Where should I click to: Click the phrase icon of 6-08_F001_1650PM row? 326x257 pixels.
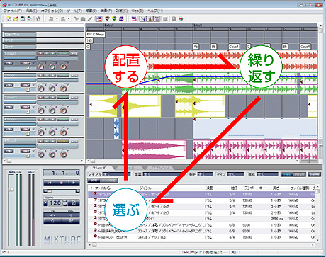pos(96,236)
